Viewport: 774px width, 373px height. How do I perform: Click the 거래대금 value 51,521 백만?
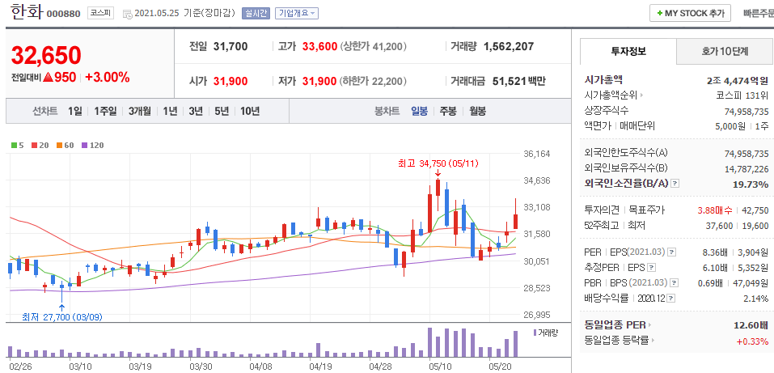tap(518, 81)
